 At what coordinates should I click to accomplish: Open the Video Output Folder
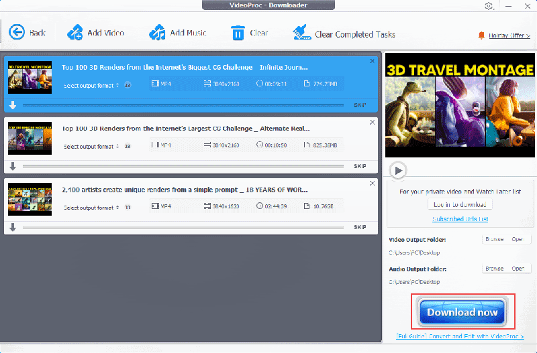click(x=518, y=239)
